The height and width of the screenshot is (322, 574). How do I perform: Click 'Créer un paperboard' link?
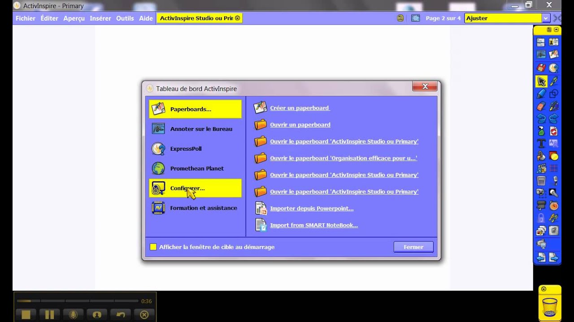pyautogui.click(x=300, y=108)
